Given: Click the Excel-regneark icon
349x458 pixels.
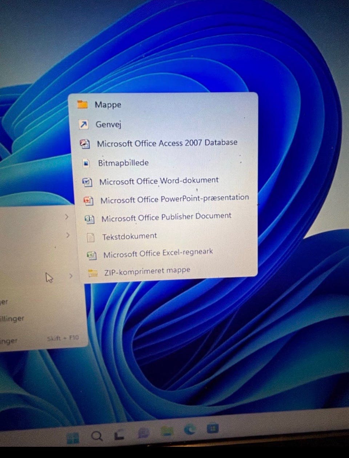Looking at the screenshot, I should coord(92,255).
